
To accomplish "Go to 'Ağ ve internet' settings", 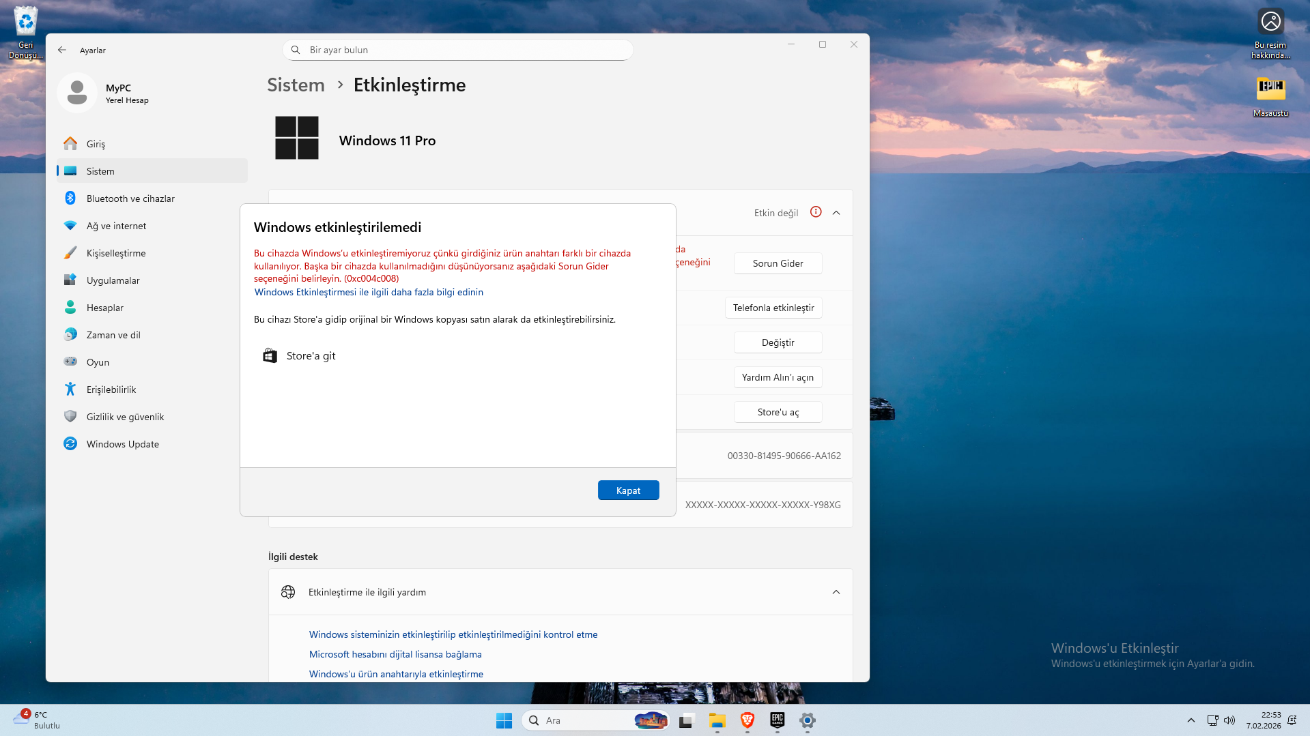I will point(152,226).
